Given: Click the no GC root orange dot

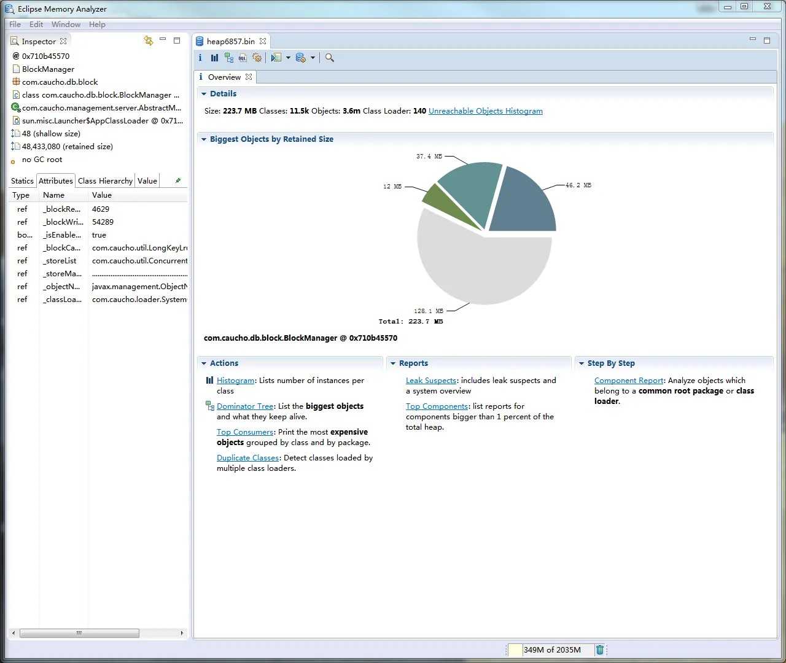Looking at the screenshot, I should tap(13, 162).
